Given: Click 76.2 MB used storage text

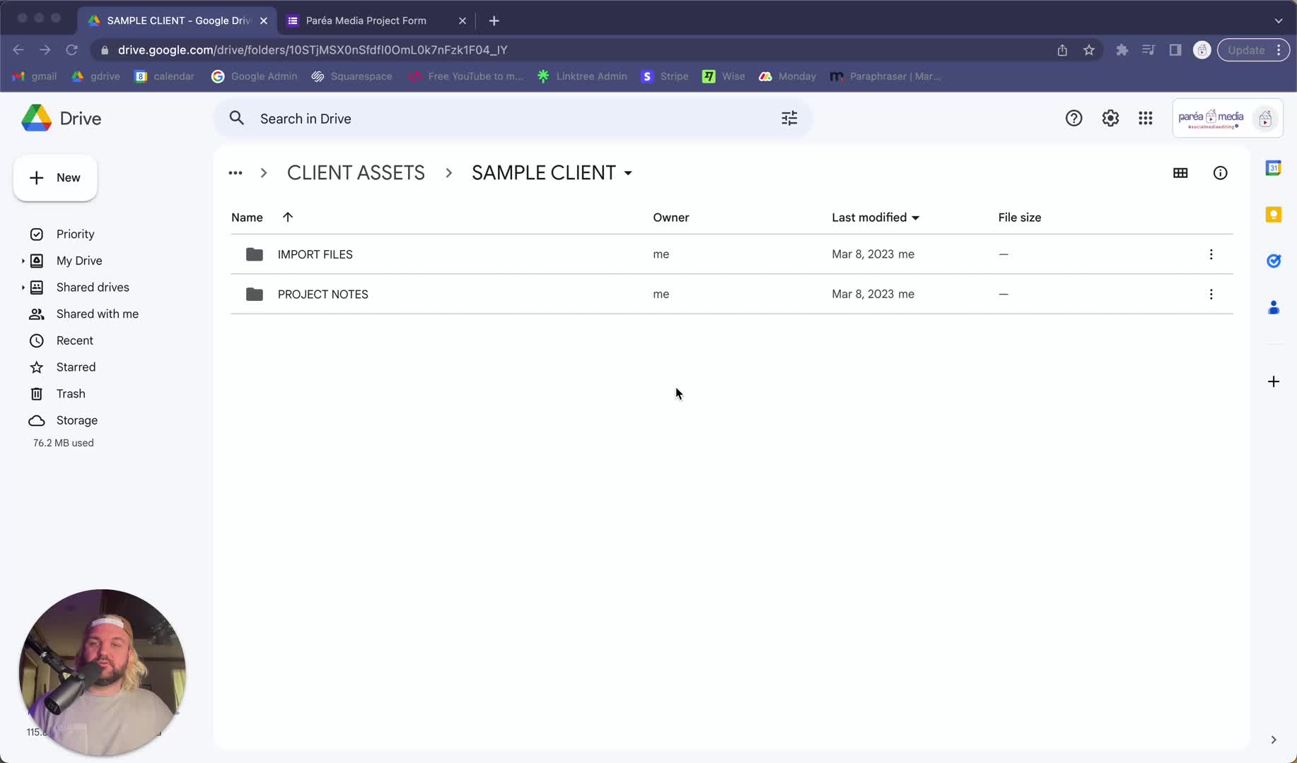Looking at the screenshot, I should 63,443.
